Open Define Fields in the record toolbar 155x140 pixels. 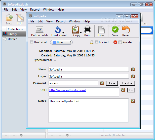[x=40, y=31]
